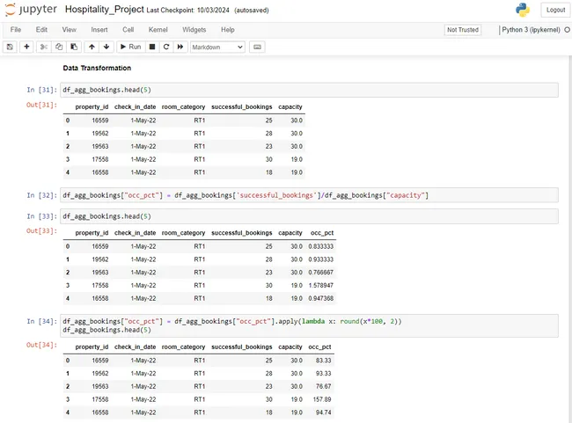Click value 94.74 in Out[34]
This screenshot has height=423, width=572.
click(x=323, y=412)
